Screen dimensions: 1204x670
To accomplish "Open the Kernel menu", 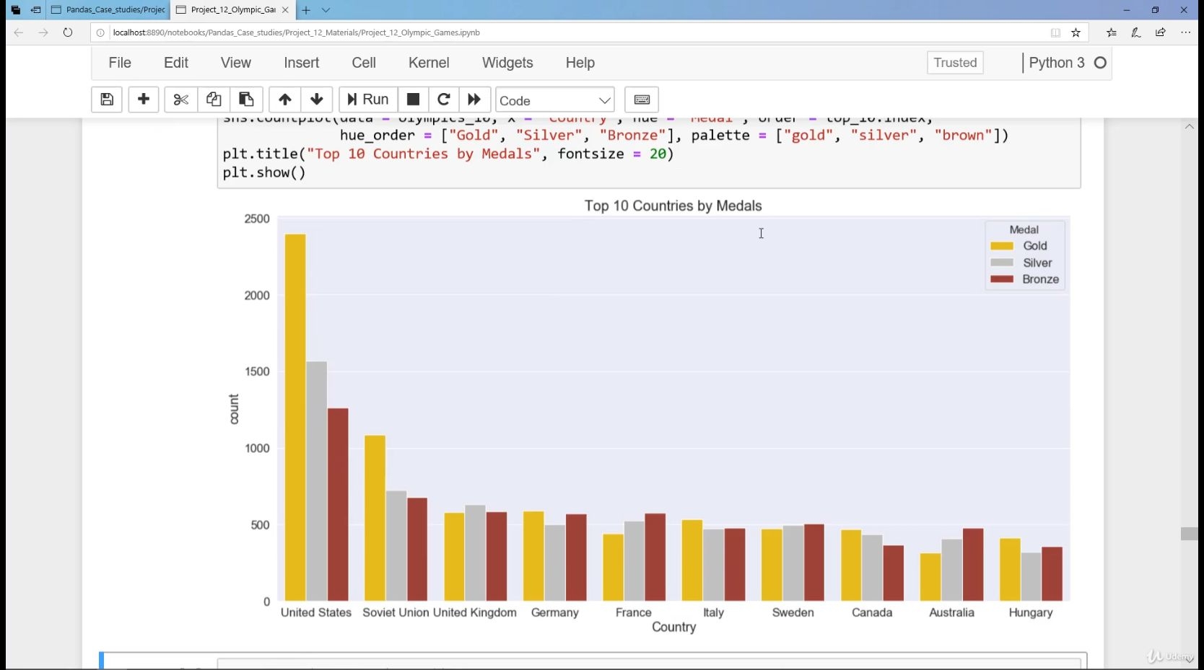I will pyautogui.click(x=429, y=63).
